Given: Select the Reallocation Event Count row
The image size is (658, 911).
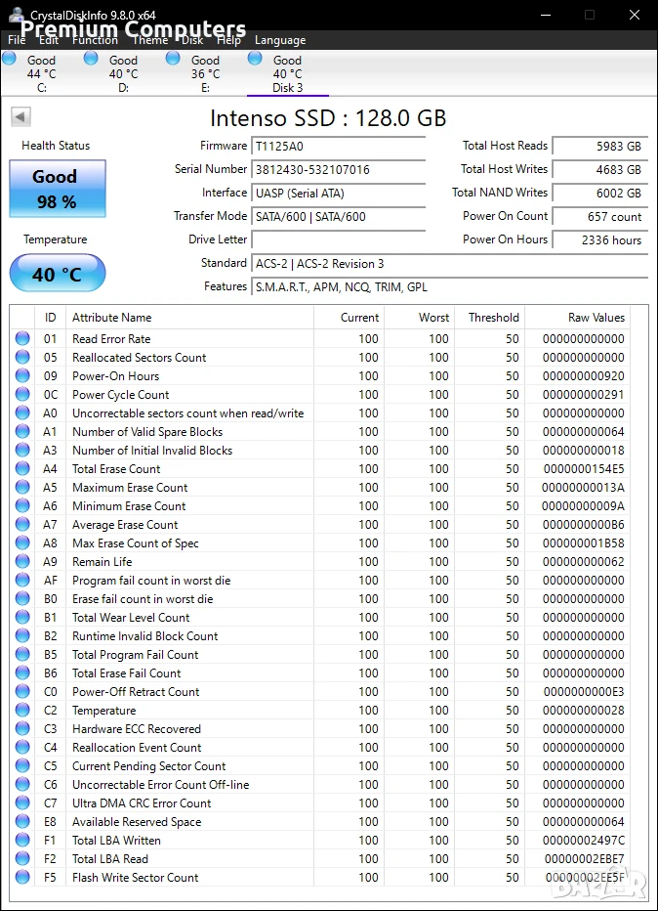Looking at the screenshot, I should 320,747.
